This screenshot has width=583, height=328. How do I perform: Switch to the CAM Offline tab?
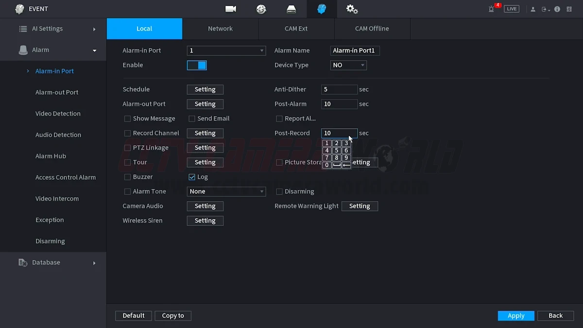pos(372,29)
